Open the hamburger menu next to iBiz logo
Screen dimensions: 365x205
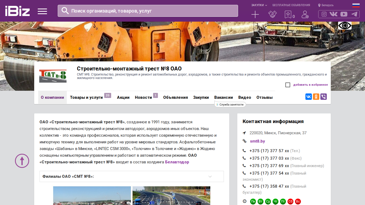[x=42, y=11]
